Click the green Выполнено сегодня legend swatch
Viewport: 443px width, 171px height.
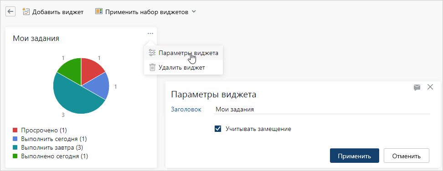(15, 156)
